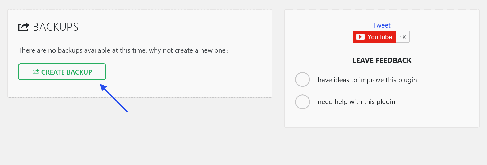The height and width of the screenshot is (165, 487).
Task: Select "I have ideas to improve" radio button
Action: (x=302, y=79)
